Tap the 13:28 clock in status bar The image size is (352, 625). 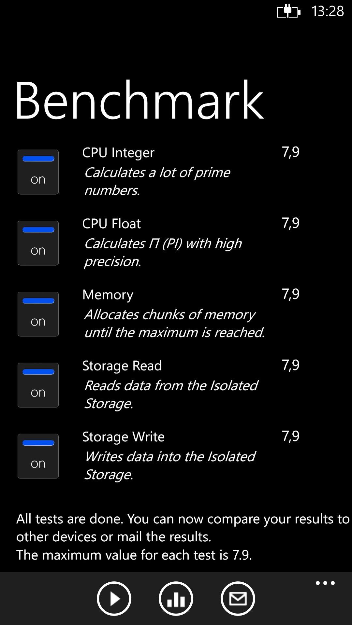click(x=328, y=11)
